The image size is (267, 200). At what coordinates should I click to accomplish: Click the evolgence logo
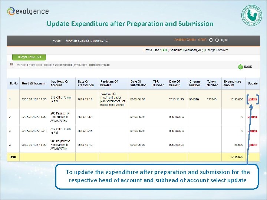pos(28,11)
